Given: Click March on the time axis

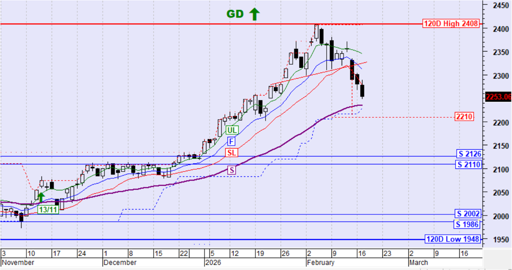Looking at the screenshot, I should coord(418,262).
